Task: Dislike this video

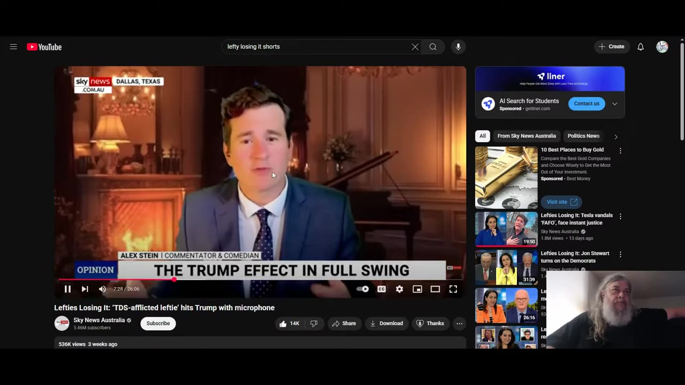Action: [x=314, y=324]
